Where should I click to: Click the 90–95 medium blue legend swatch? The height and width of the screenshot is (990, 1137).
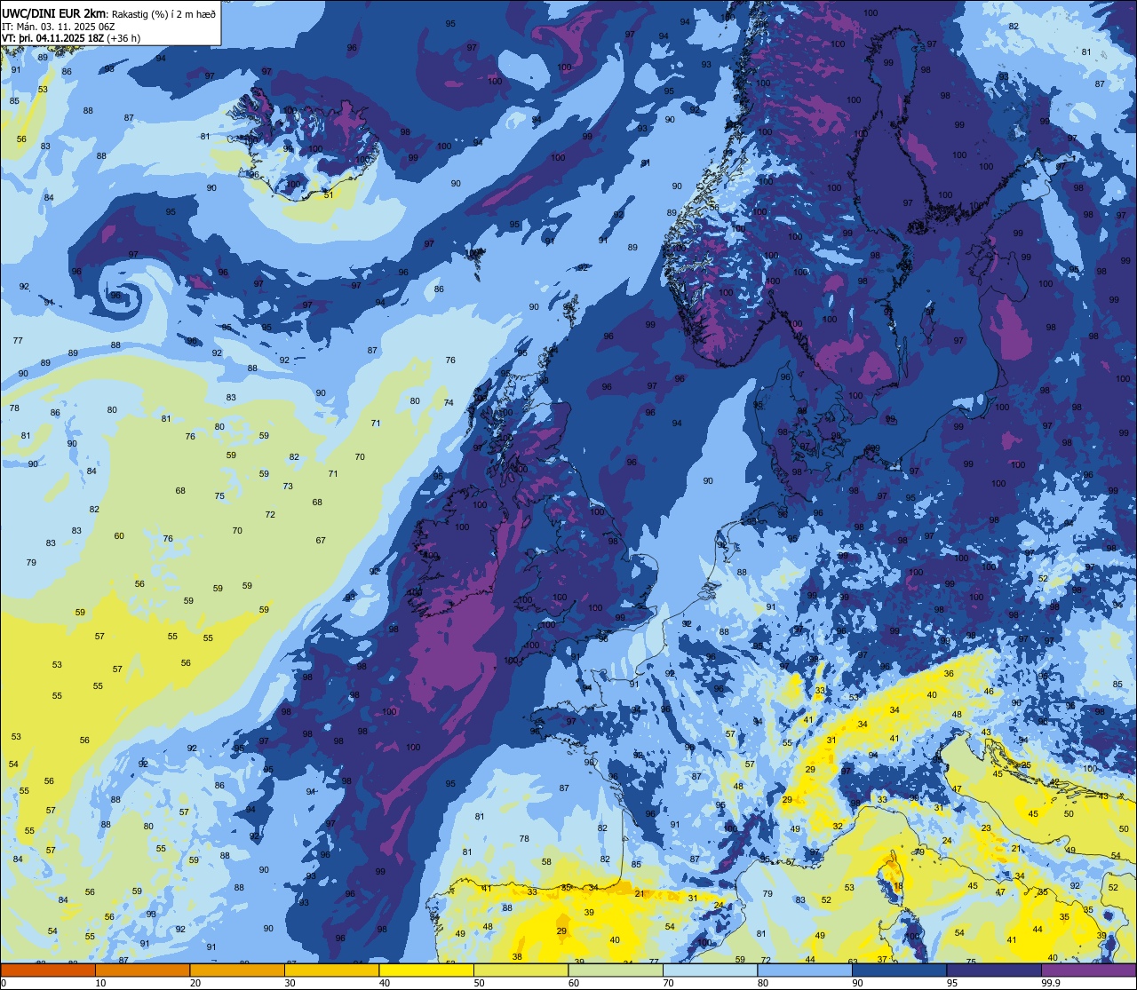(899, 970)
